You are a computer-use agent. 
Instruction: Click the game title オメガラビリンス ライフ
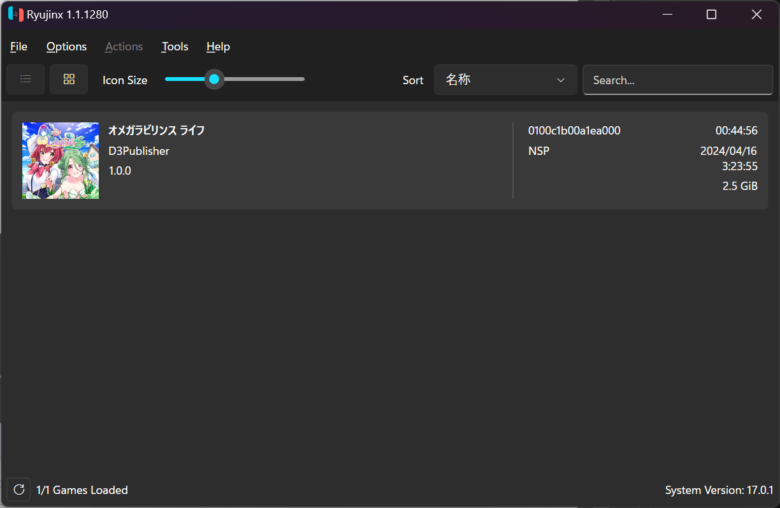tap(156, 131)
